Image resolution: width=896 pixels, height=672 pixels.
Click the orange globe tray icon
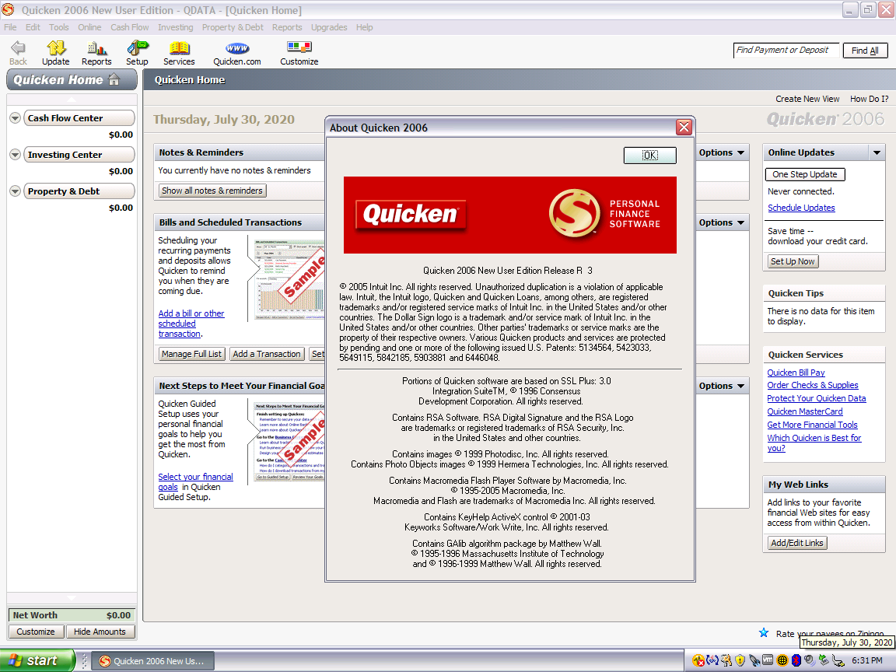782,660
